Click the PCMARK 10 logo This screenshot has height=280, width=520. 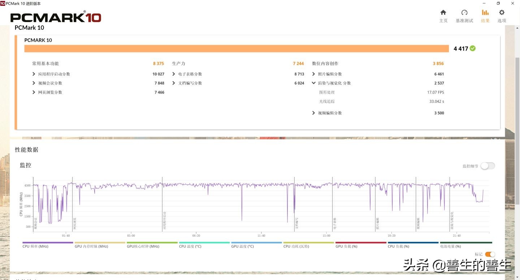pos(55,17)
